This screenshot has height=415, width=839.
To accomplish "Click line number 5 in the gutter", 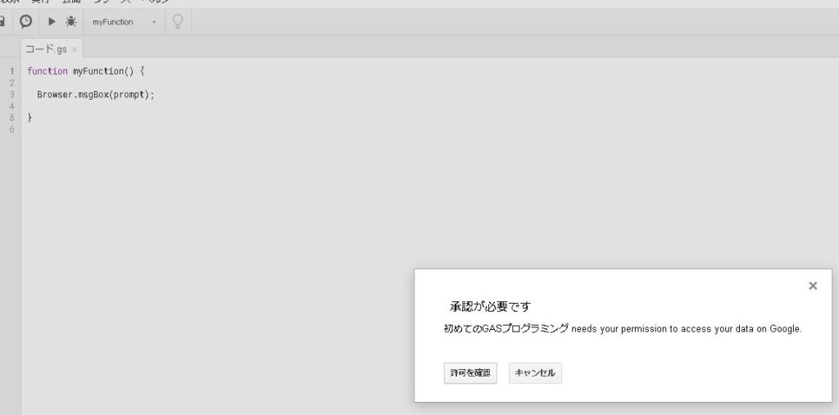I will (11, 118).
